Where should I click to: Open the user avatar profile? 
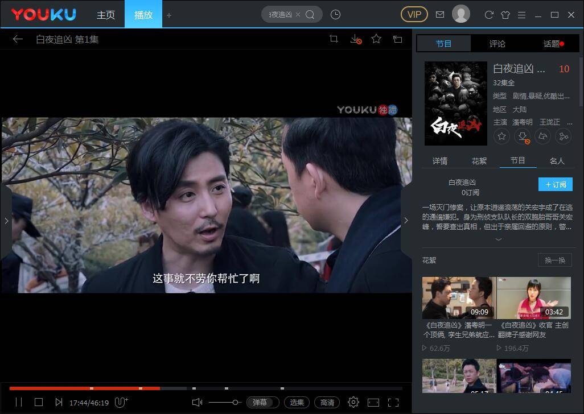[460, 14]
